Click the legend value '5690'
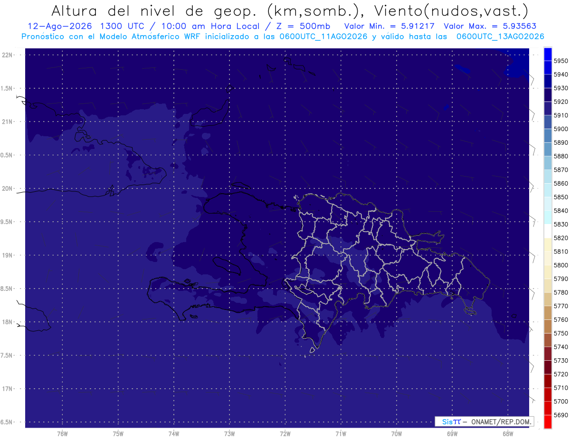Image resolution: width=570 pixels, height=440 pixels. pos(561,415)
